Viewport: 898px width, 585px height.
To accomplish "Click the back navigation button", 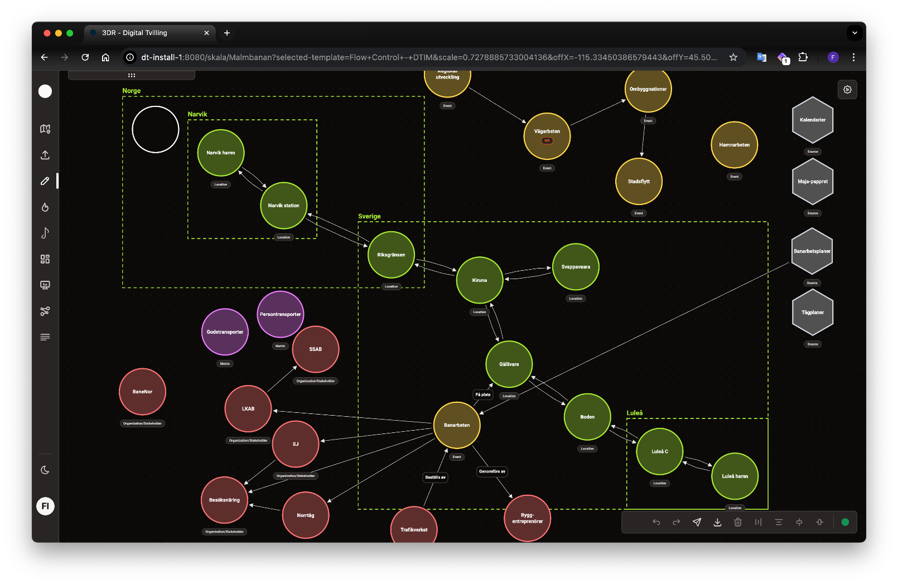I will click(x=44, y=57).
